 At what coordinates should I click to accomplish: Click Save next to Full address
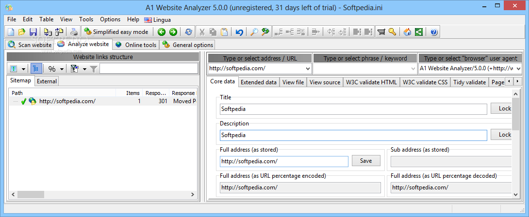[x=366, y=161]
